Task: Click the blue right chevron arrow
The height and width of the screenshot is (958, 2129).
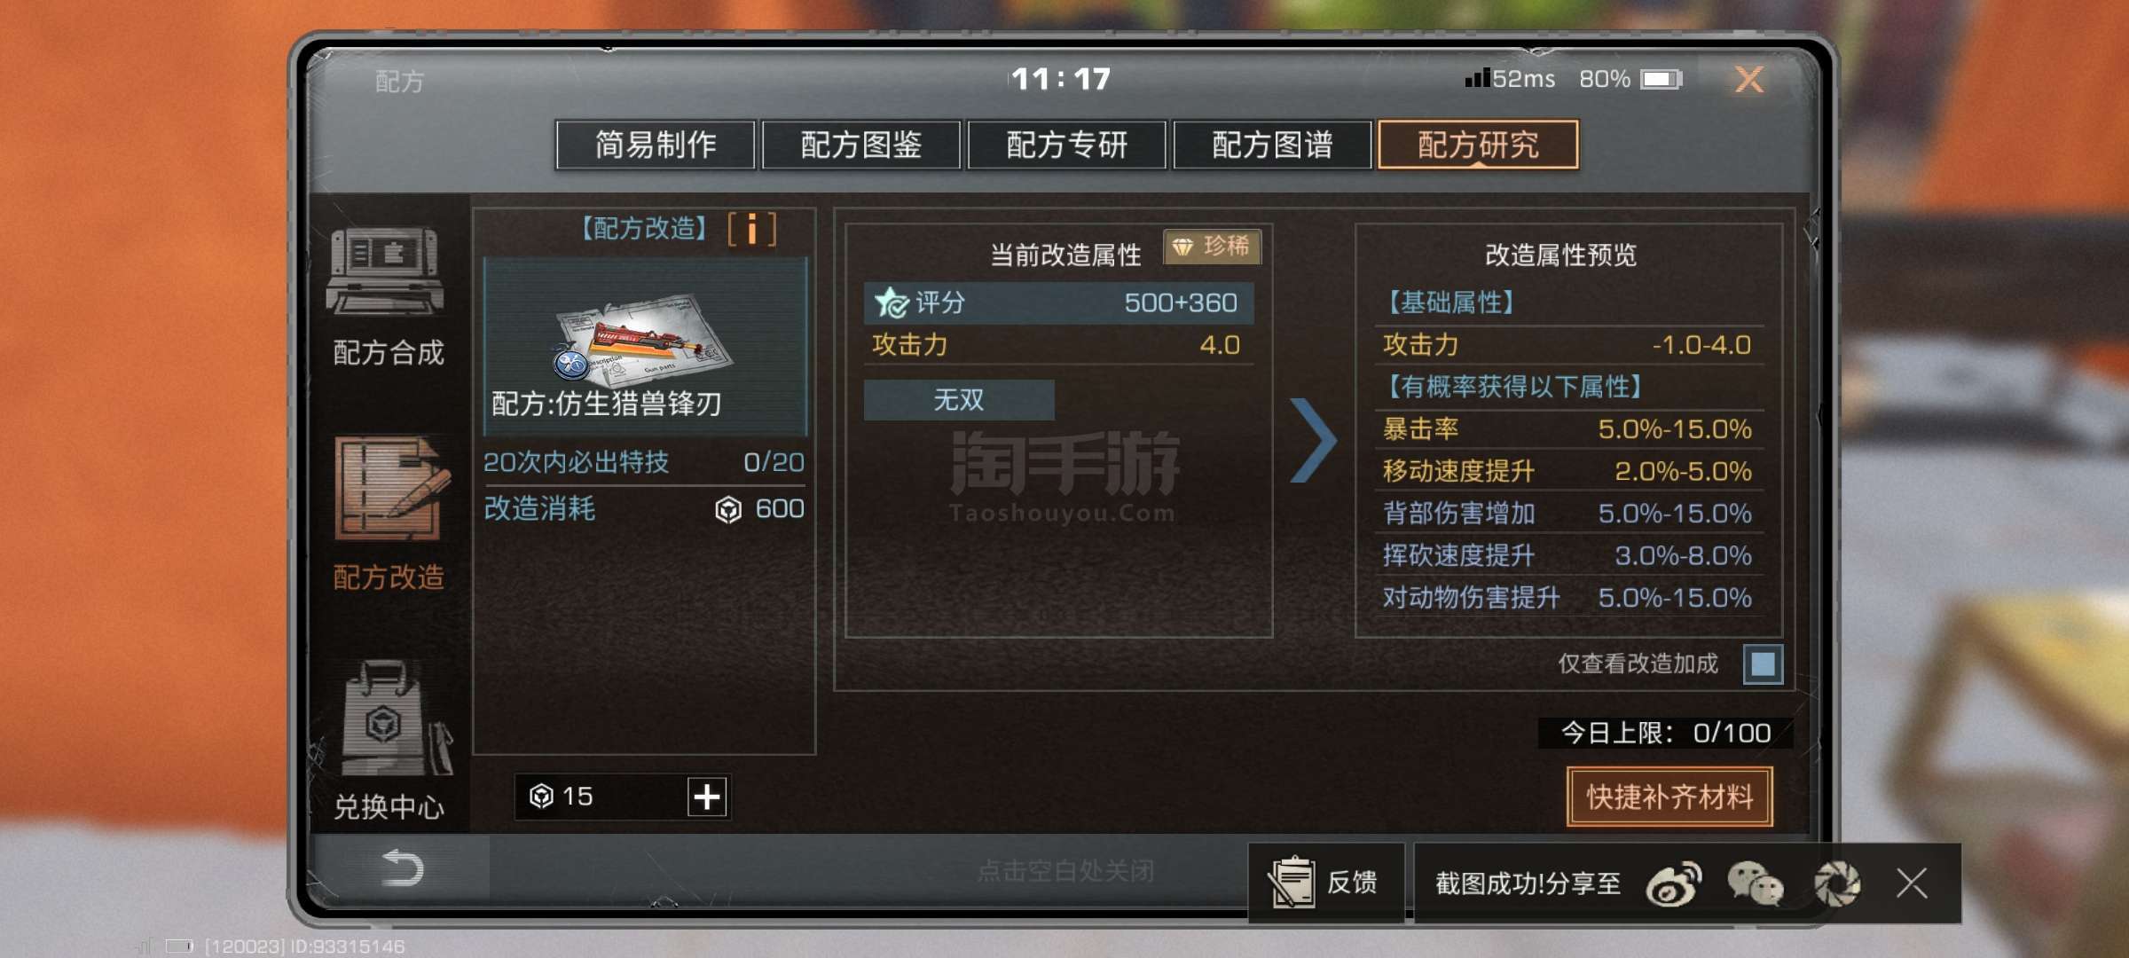Action: pyautogui.click(x=1313, y=440)
